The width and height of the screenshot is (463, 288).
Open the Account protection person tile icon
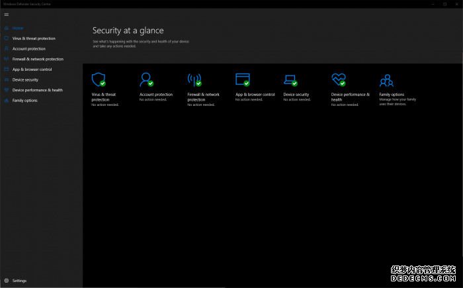coord(146,80)
